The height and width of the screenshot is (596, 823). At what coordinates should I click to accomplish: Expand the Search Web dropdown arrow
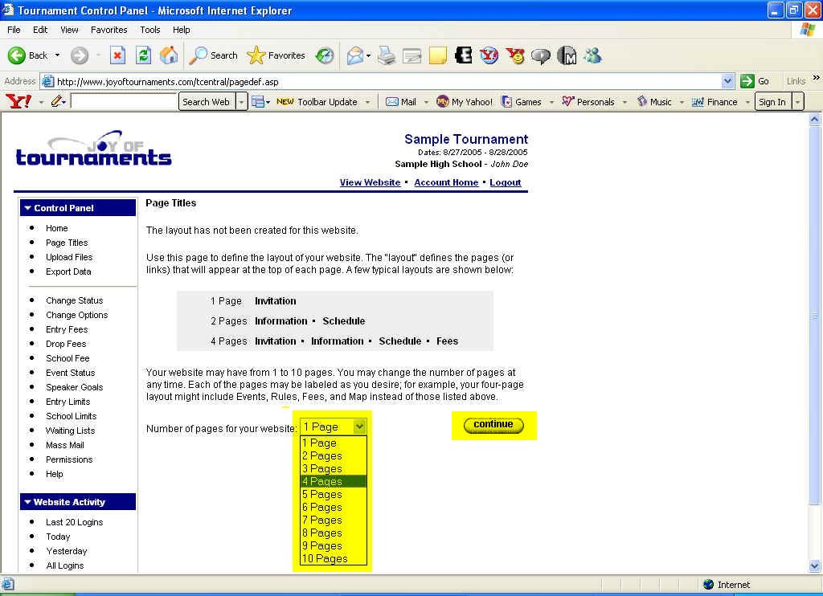[241, 102]
